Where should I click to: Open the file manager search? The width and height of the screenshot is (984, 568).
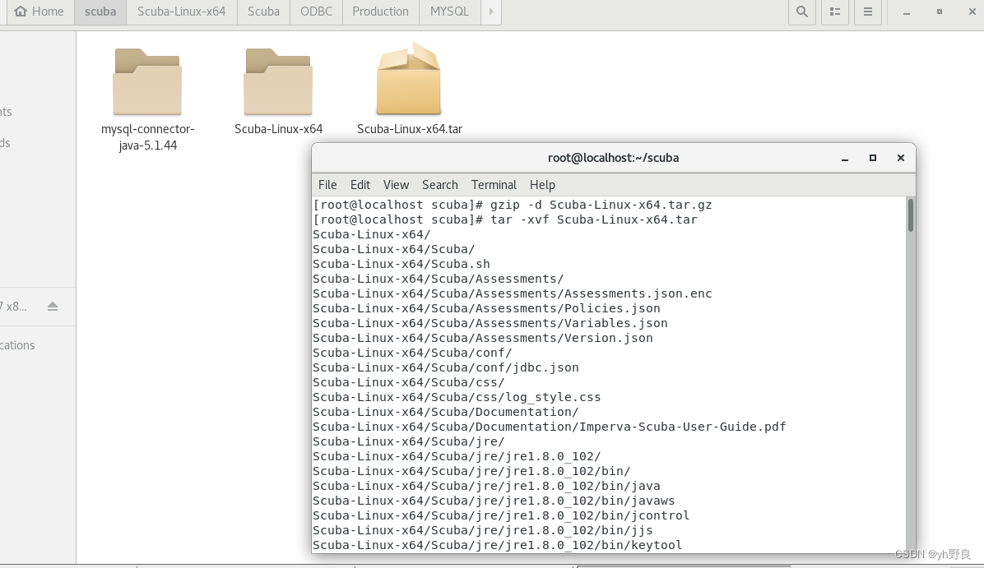(802, 12)
